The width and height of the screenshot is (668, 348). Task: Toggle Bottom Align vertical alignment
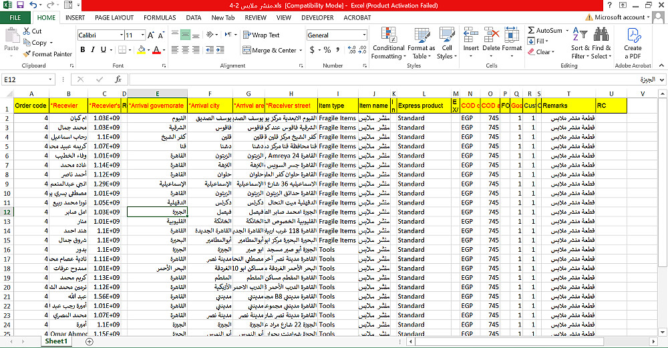[x=196, y=35]
